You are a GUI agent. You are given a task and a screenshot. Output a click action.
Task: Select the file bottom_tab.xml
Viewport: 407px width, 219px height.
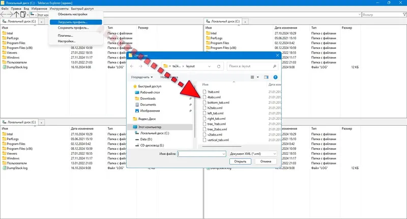[x=218, y=102]
